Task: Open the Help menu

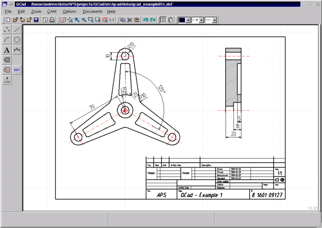Action: (x=111, y=11)
